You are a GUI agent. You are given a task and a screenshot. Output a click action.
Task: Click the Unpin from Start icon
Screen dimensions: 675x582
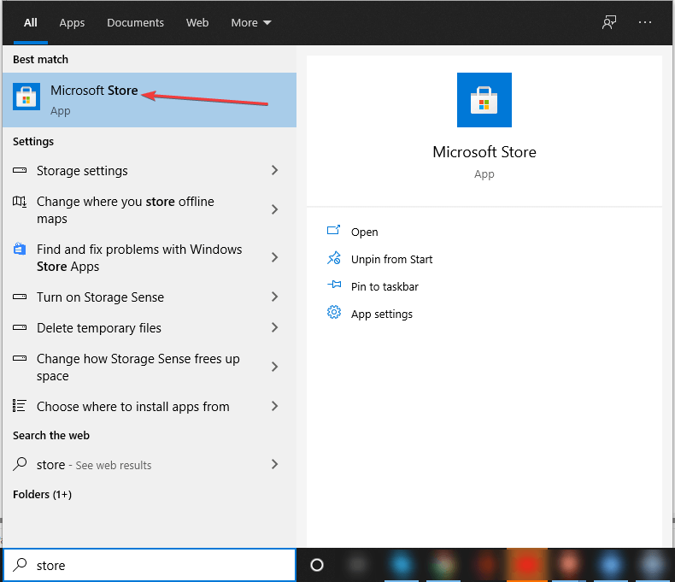click(x=334, y=259)
